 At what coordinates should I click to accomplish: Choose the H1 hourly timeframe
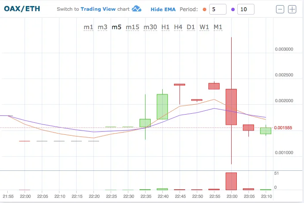pyautogui.click(x=165, y=27)
